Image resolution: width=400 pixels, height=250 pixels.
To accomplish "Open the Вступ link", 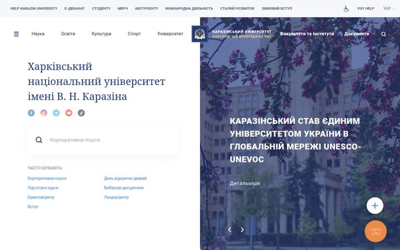I will pos(33,207).
